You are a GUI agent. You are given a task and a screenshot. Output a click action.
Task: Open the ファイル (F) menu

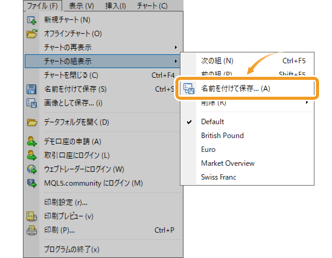click(43, 6)
